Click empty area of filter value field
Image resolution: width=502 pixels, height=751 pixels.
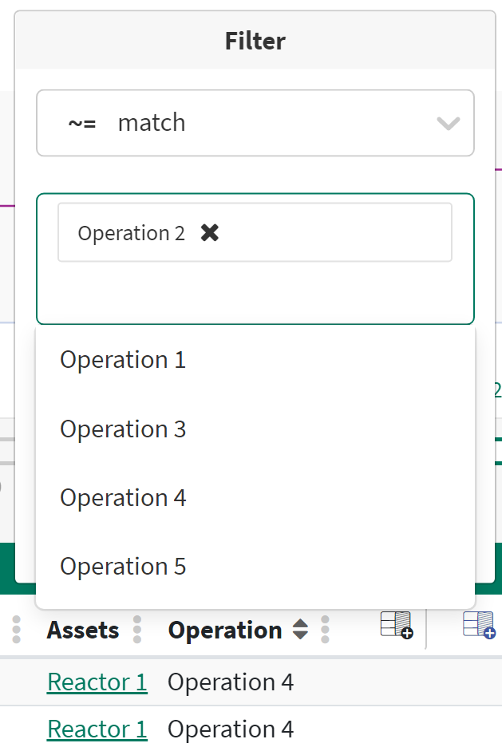coord(255,294)
